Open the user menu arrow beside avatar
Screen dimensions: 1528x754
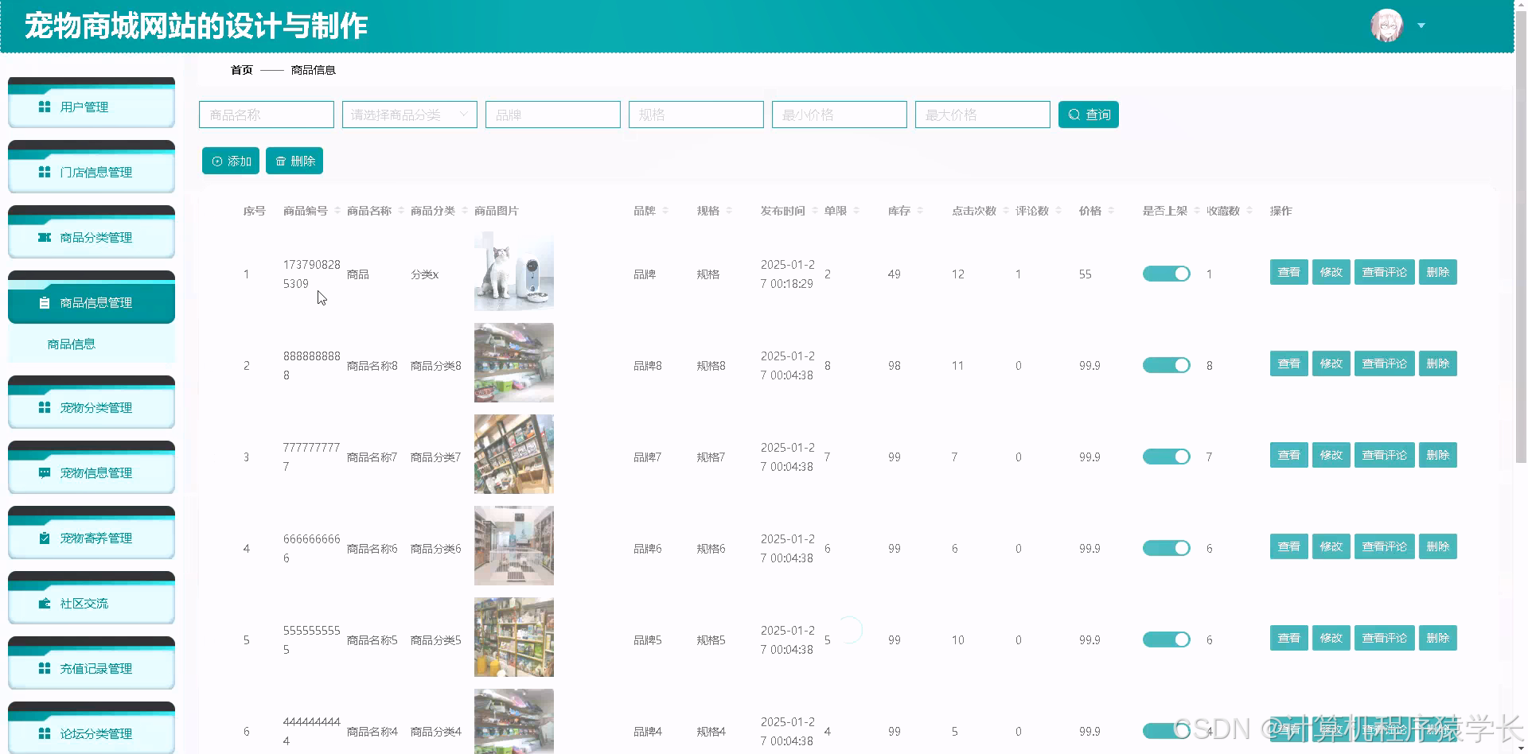1421,25
